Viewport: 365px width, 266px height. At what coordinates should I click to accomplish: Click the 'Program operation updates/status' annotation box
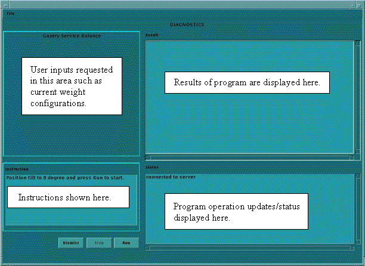[237, 211]
